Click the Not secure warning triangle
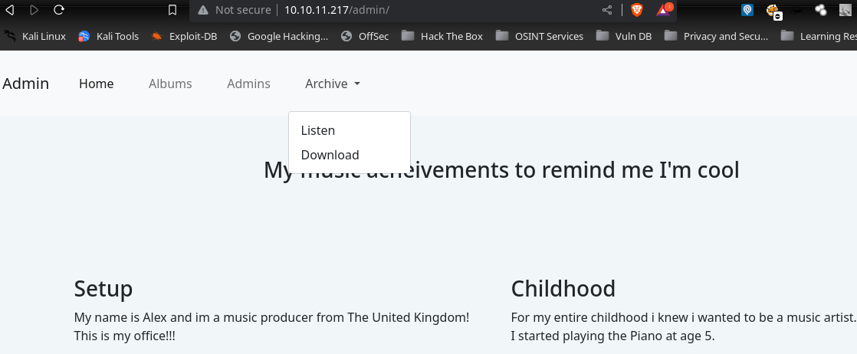Screen dimensions: 857x354 203,10
